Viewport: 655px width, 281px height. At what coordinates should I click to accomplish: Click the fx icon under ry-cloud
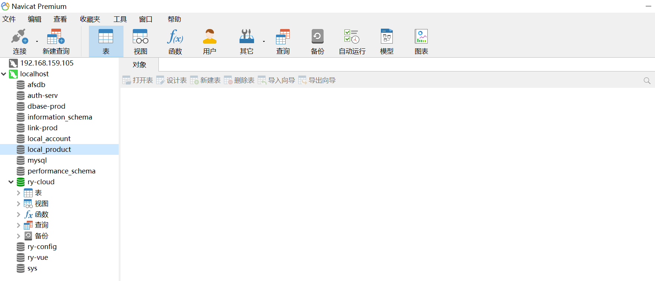(28, 214)
